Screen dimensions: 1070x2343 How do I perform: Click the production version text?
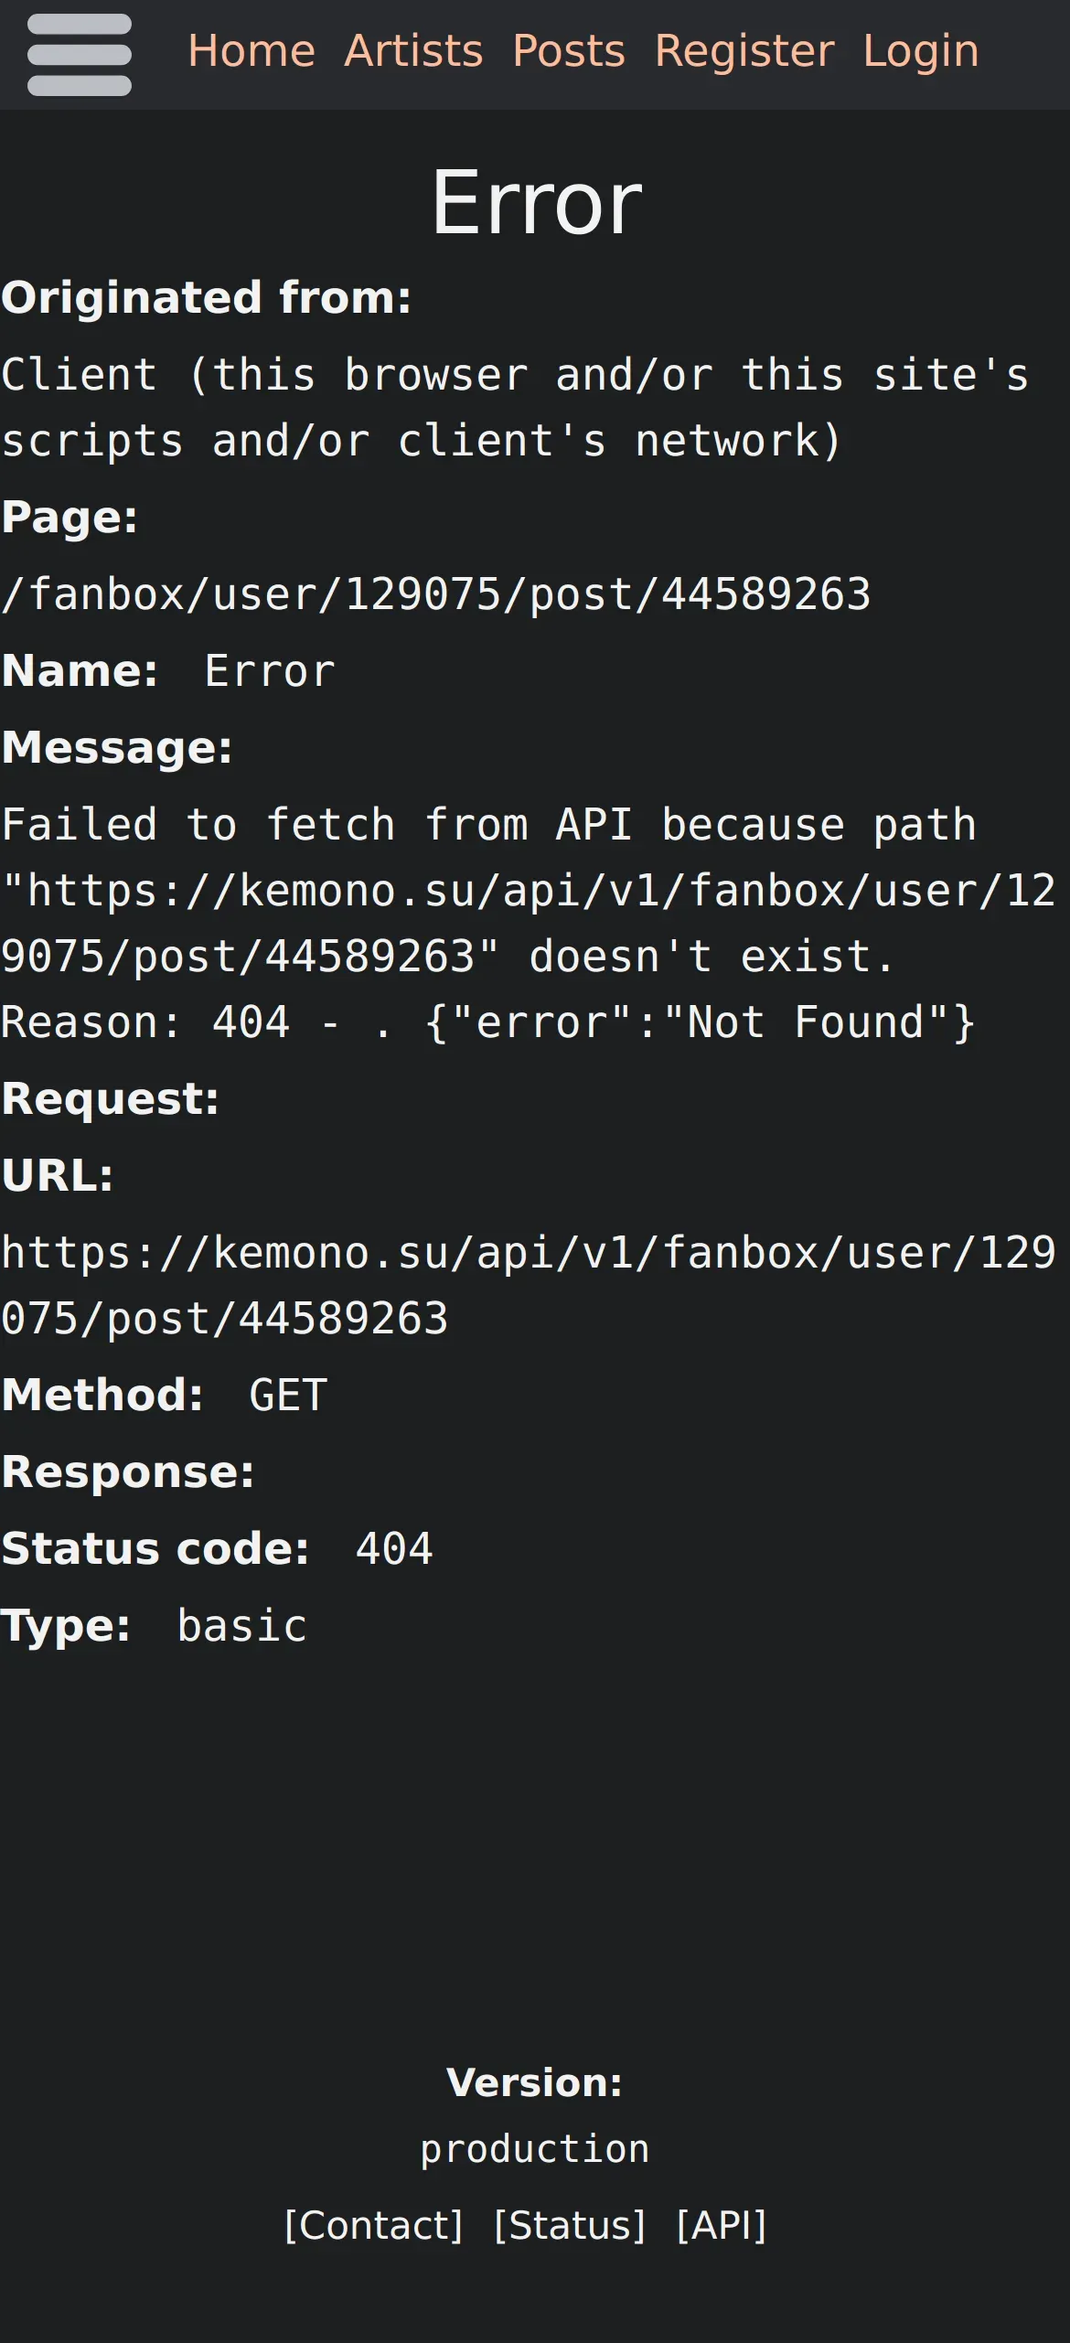tap(534, 2149)
